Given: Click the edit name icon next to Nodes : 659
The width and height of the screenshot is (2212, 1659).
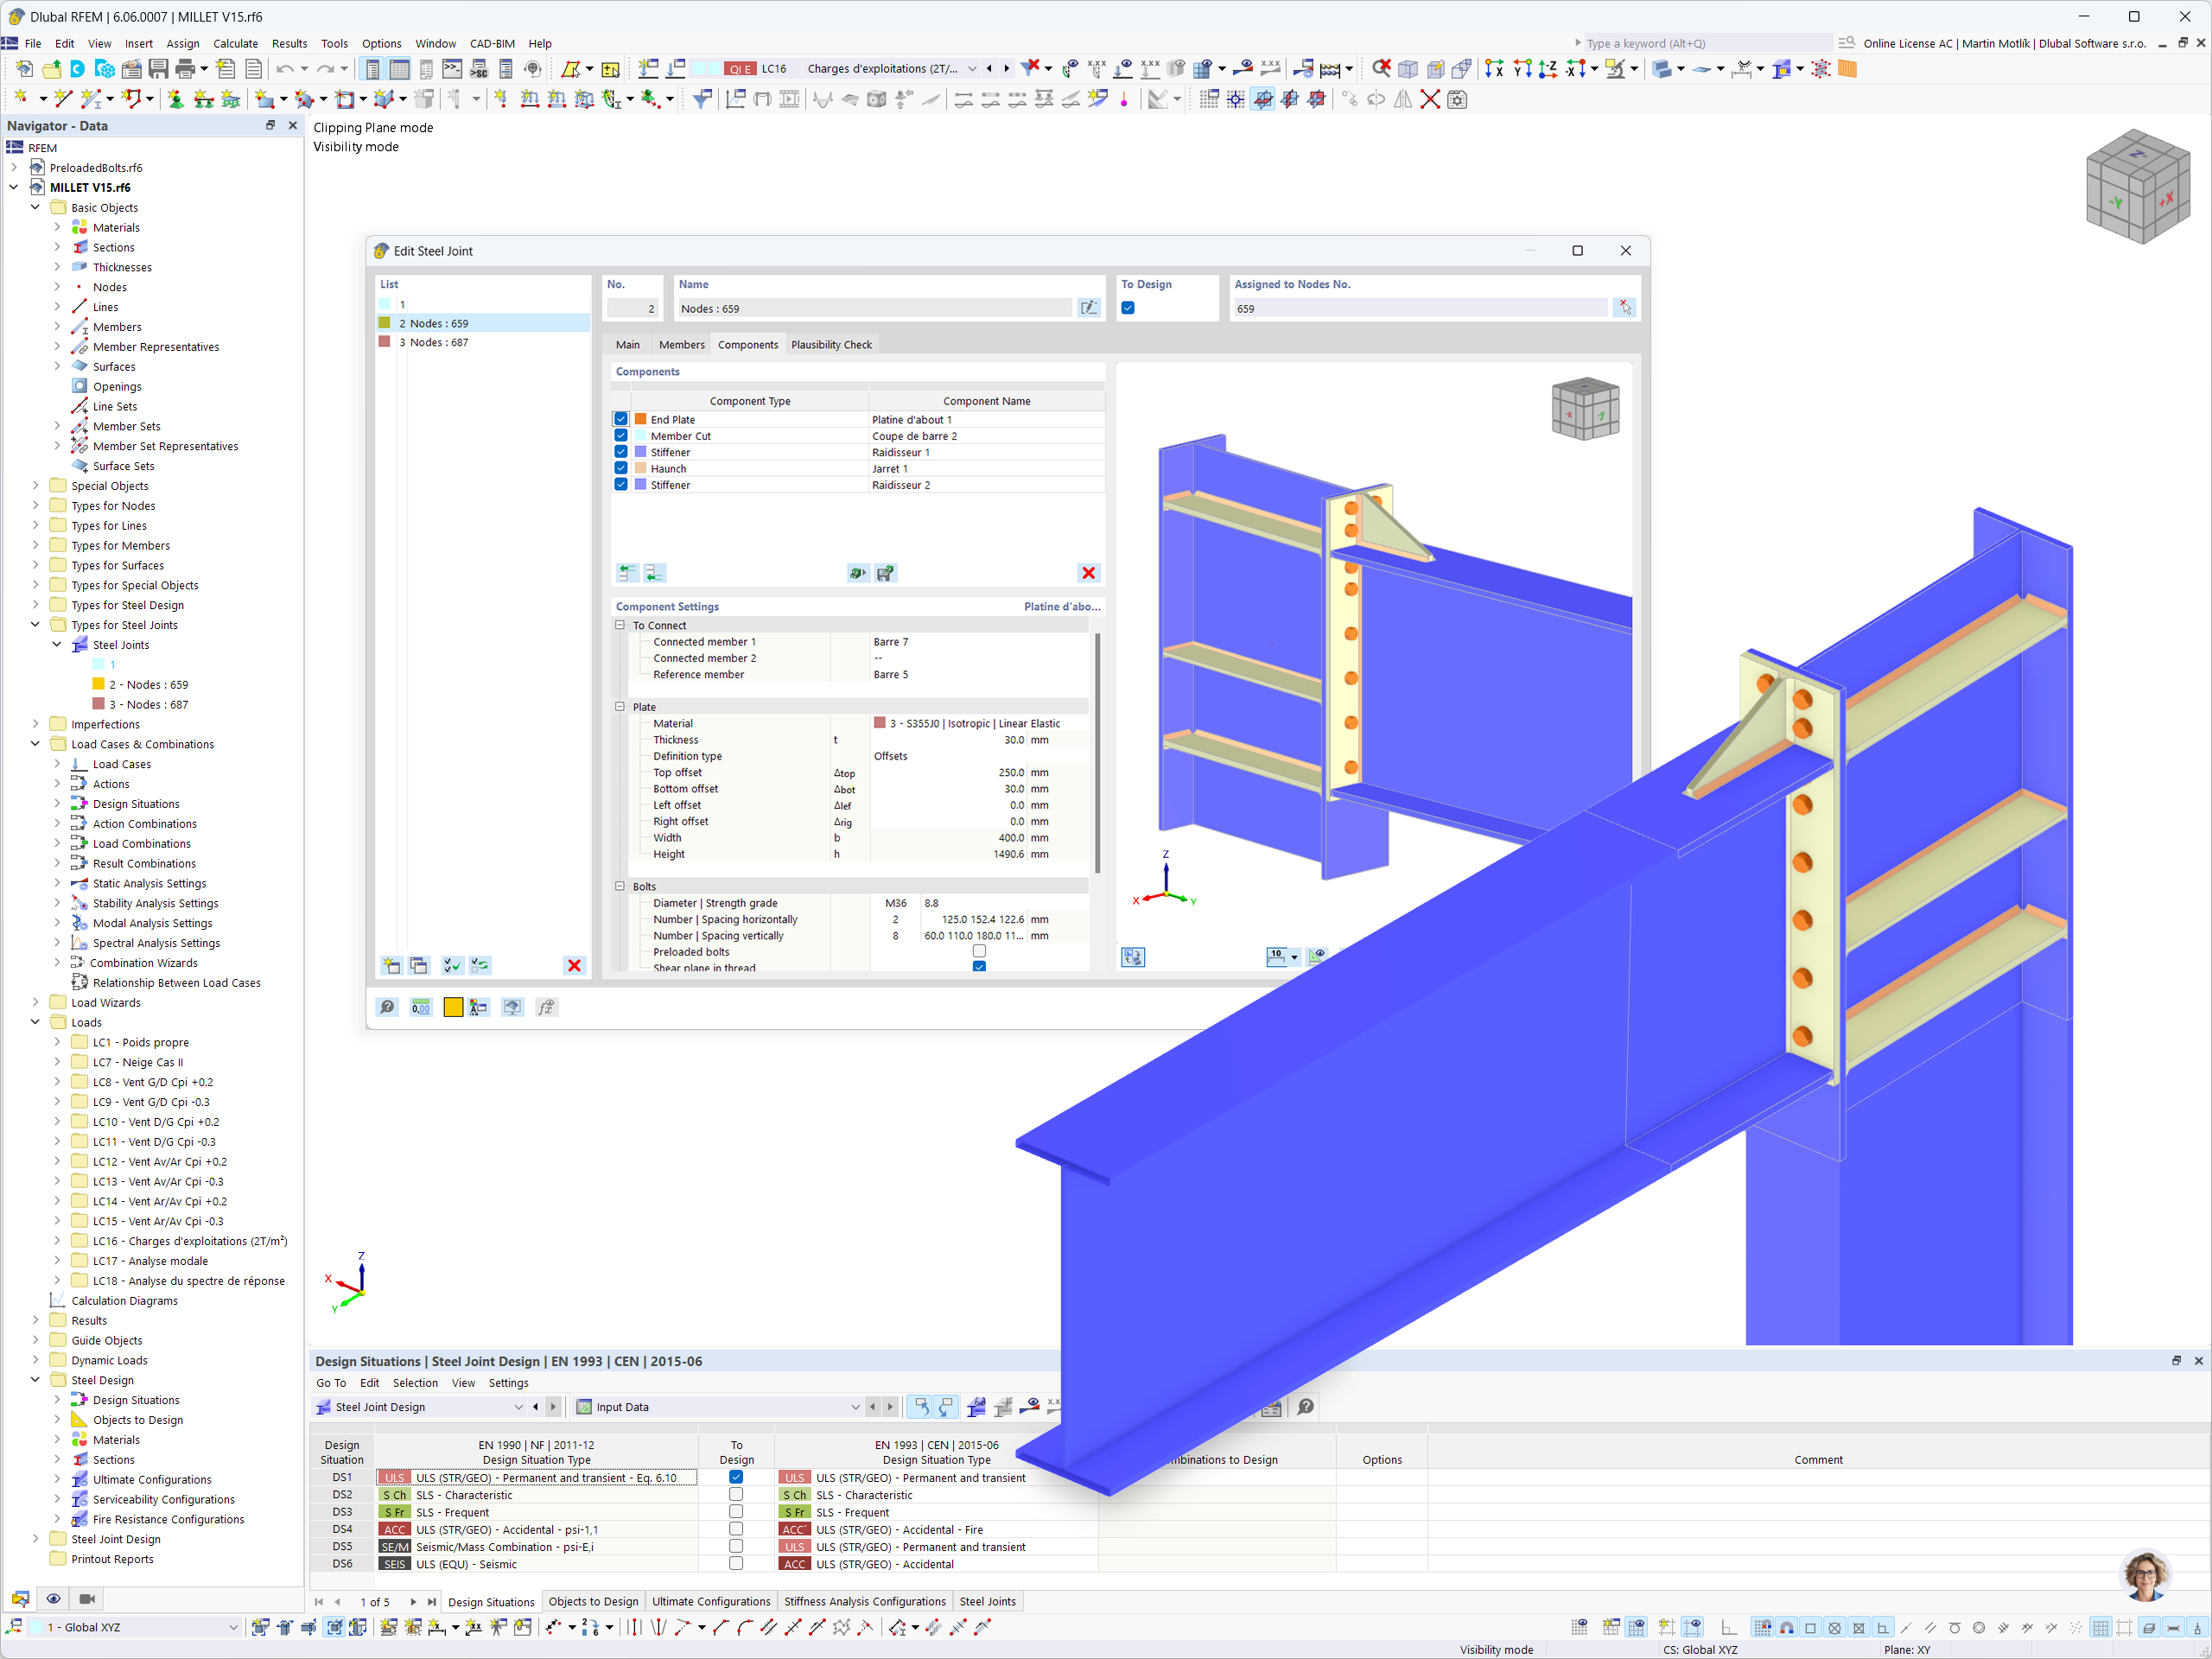Looking at the screenshot, I should [x=1089, y=308].
